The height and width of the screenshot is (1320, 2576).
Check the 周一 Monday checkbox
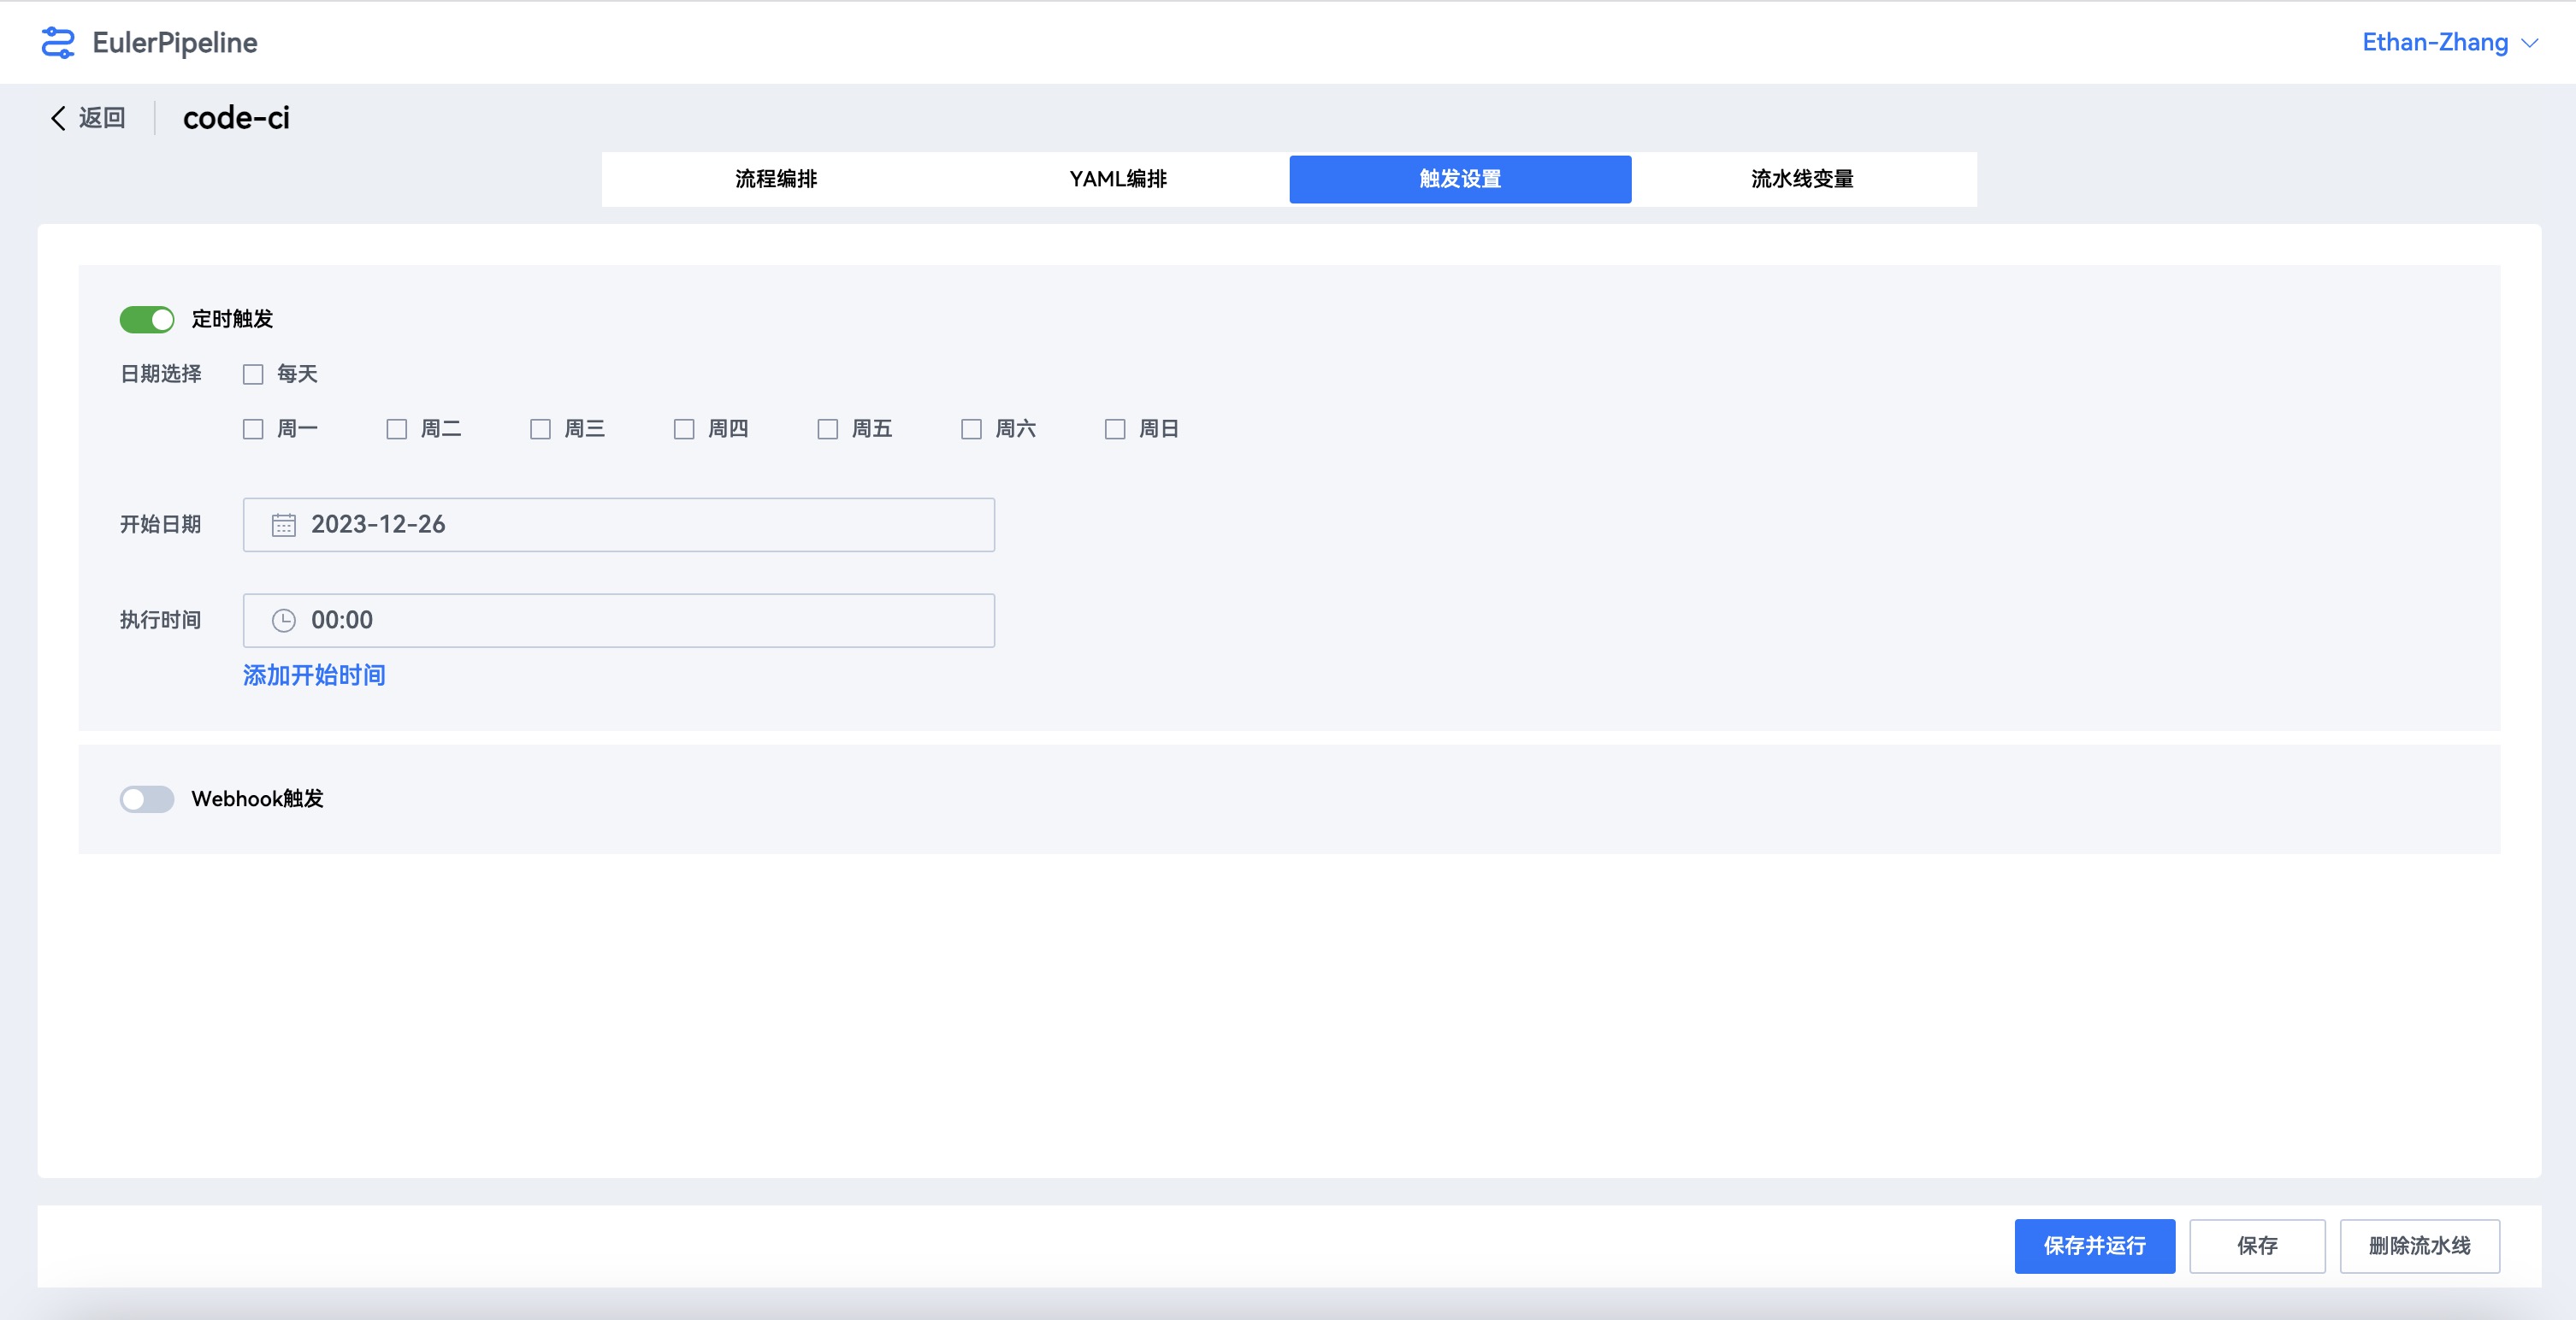point(253,430)
